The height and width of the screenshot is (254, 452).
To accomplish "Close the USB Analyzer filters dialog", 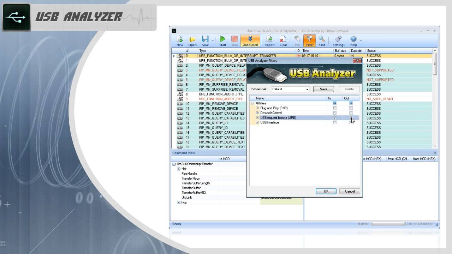I will point(357,61).
